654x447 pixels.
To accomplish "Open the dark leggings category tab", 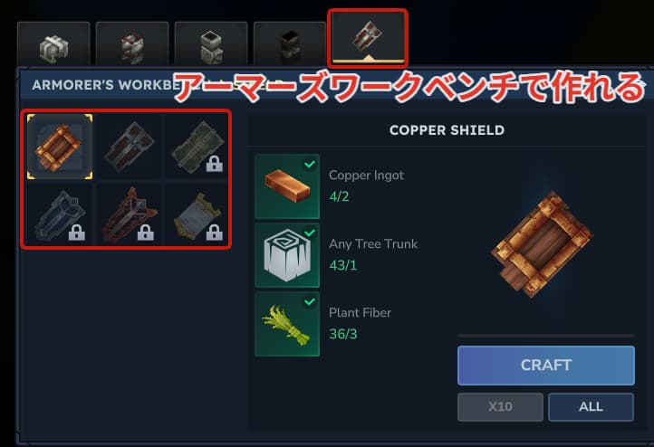I will coord(290,43).
